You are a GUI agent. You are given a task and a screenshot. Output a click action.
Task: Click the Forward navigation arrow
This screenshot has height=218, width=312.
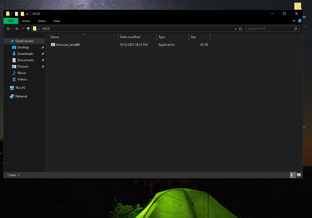(17, 29)
